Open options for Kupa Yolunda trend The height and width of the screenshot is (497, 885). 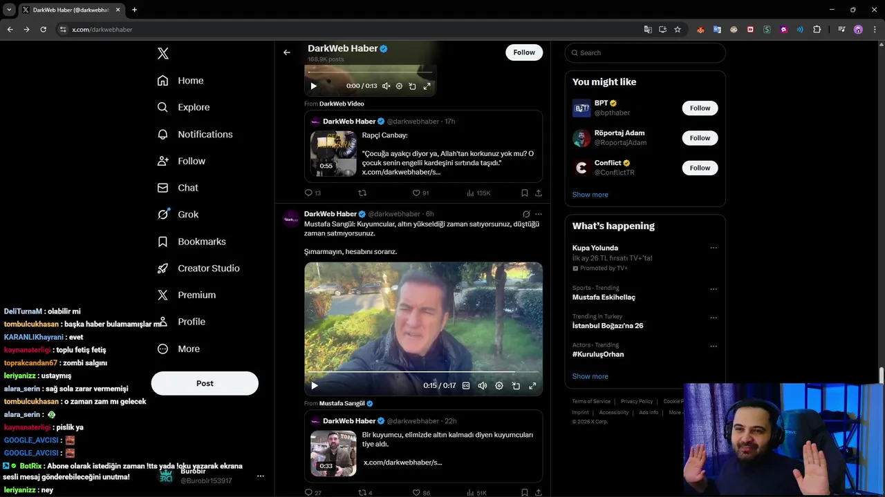[714, 248]
